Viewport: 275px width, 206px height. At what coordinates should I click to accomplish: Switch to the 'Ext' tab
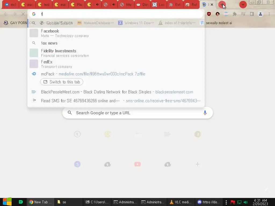(175, 5)
